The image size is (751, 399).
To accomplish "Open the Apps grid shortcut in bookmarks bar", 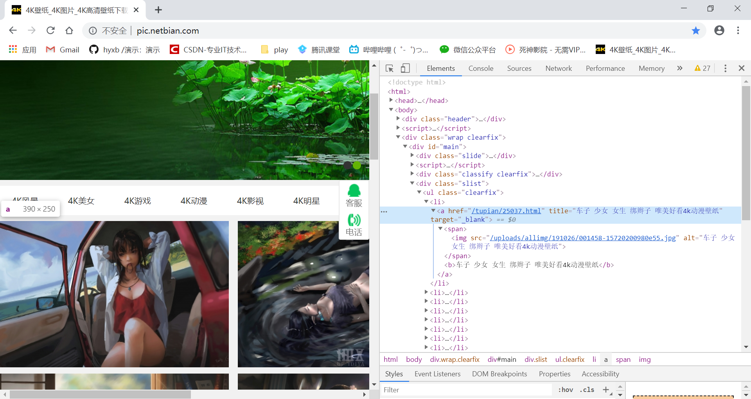I will tap(23, 50).
